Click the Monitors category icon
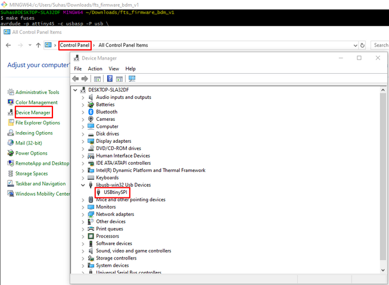 pos(91,207)
